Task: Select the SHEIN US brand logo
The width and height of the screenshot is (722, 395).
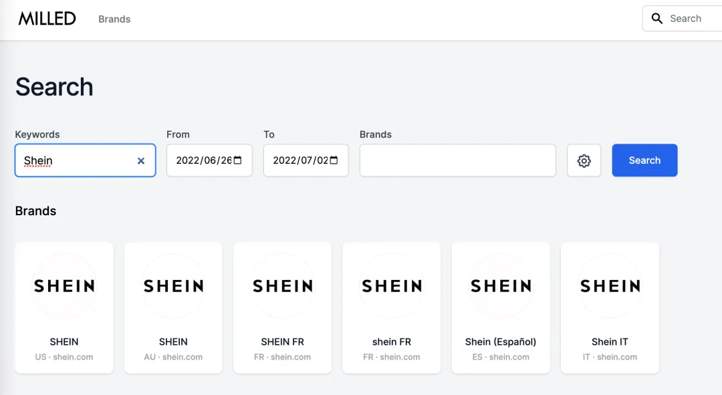Action: click(64, 286)
